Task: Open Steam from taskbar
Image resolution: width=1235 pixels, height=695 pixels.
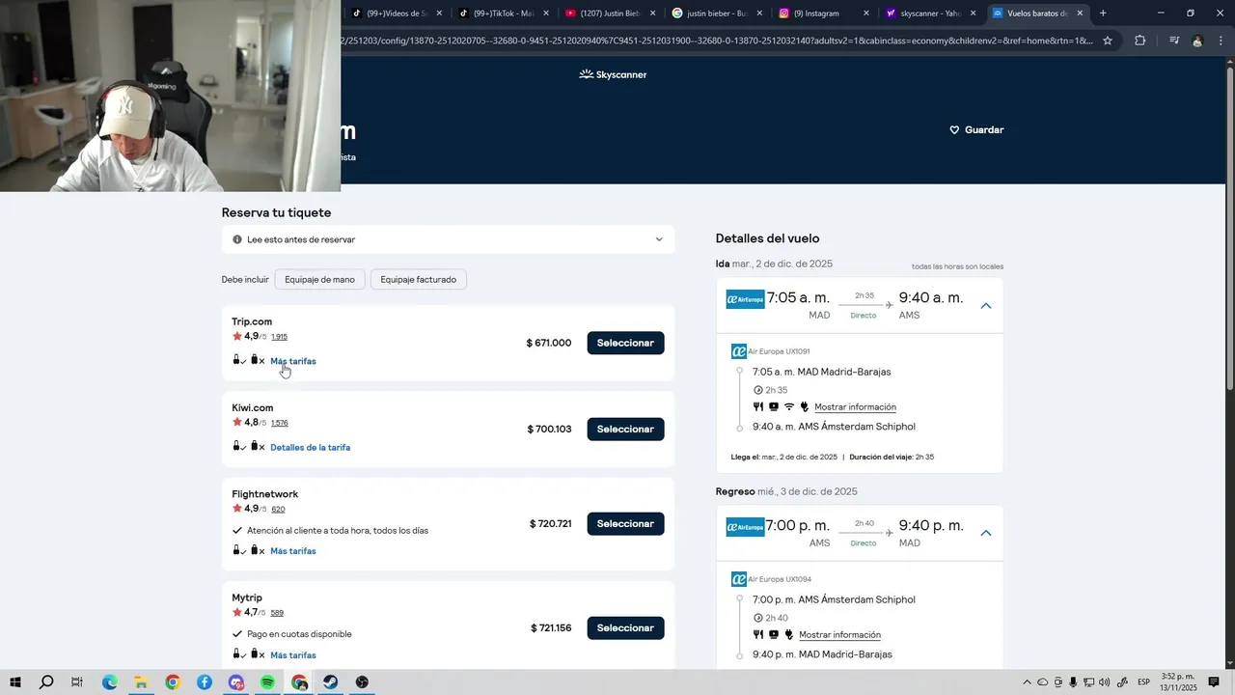Action: click(x=330, y=682)
